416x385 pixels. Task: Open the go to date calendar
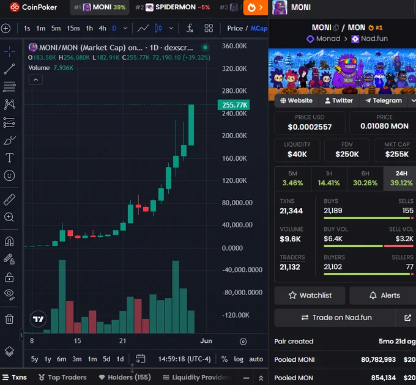pos(140,359)
